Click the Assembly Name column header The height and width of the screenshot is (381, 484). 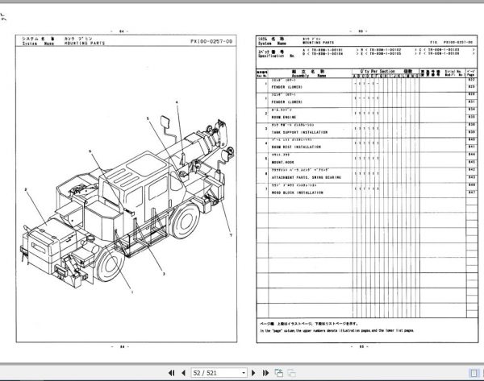[x=309, y=76]
